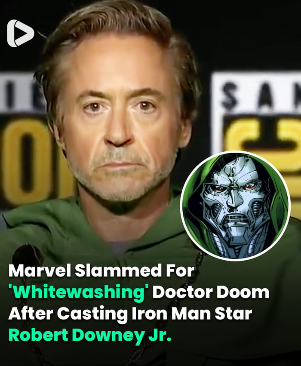Click the white play-shaped logo icon
The image size is (301, 366).
point(21,33)
